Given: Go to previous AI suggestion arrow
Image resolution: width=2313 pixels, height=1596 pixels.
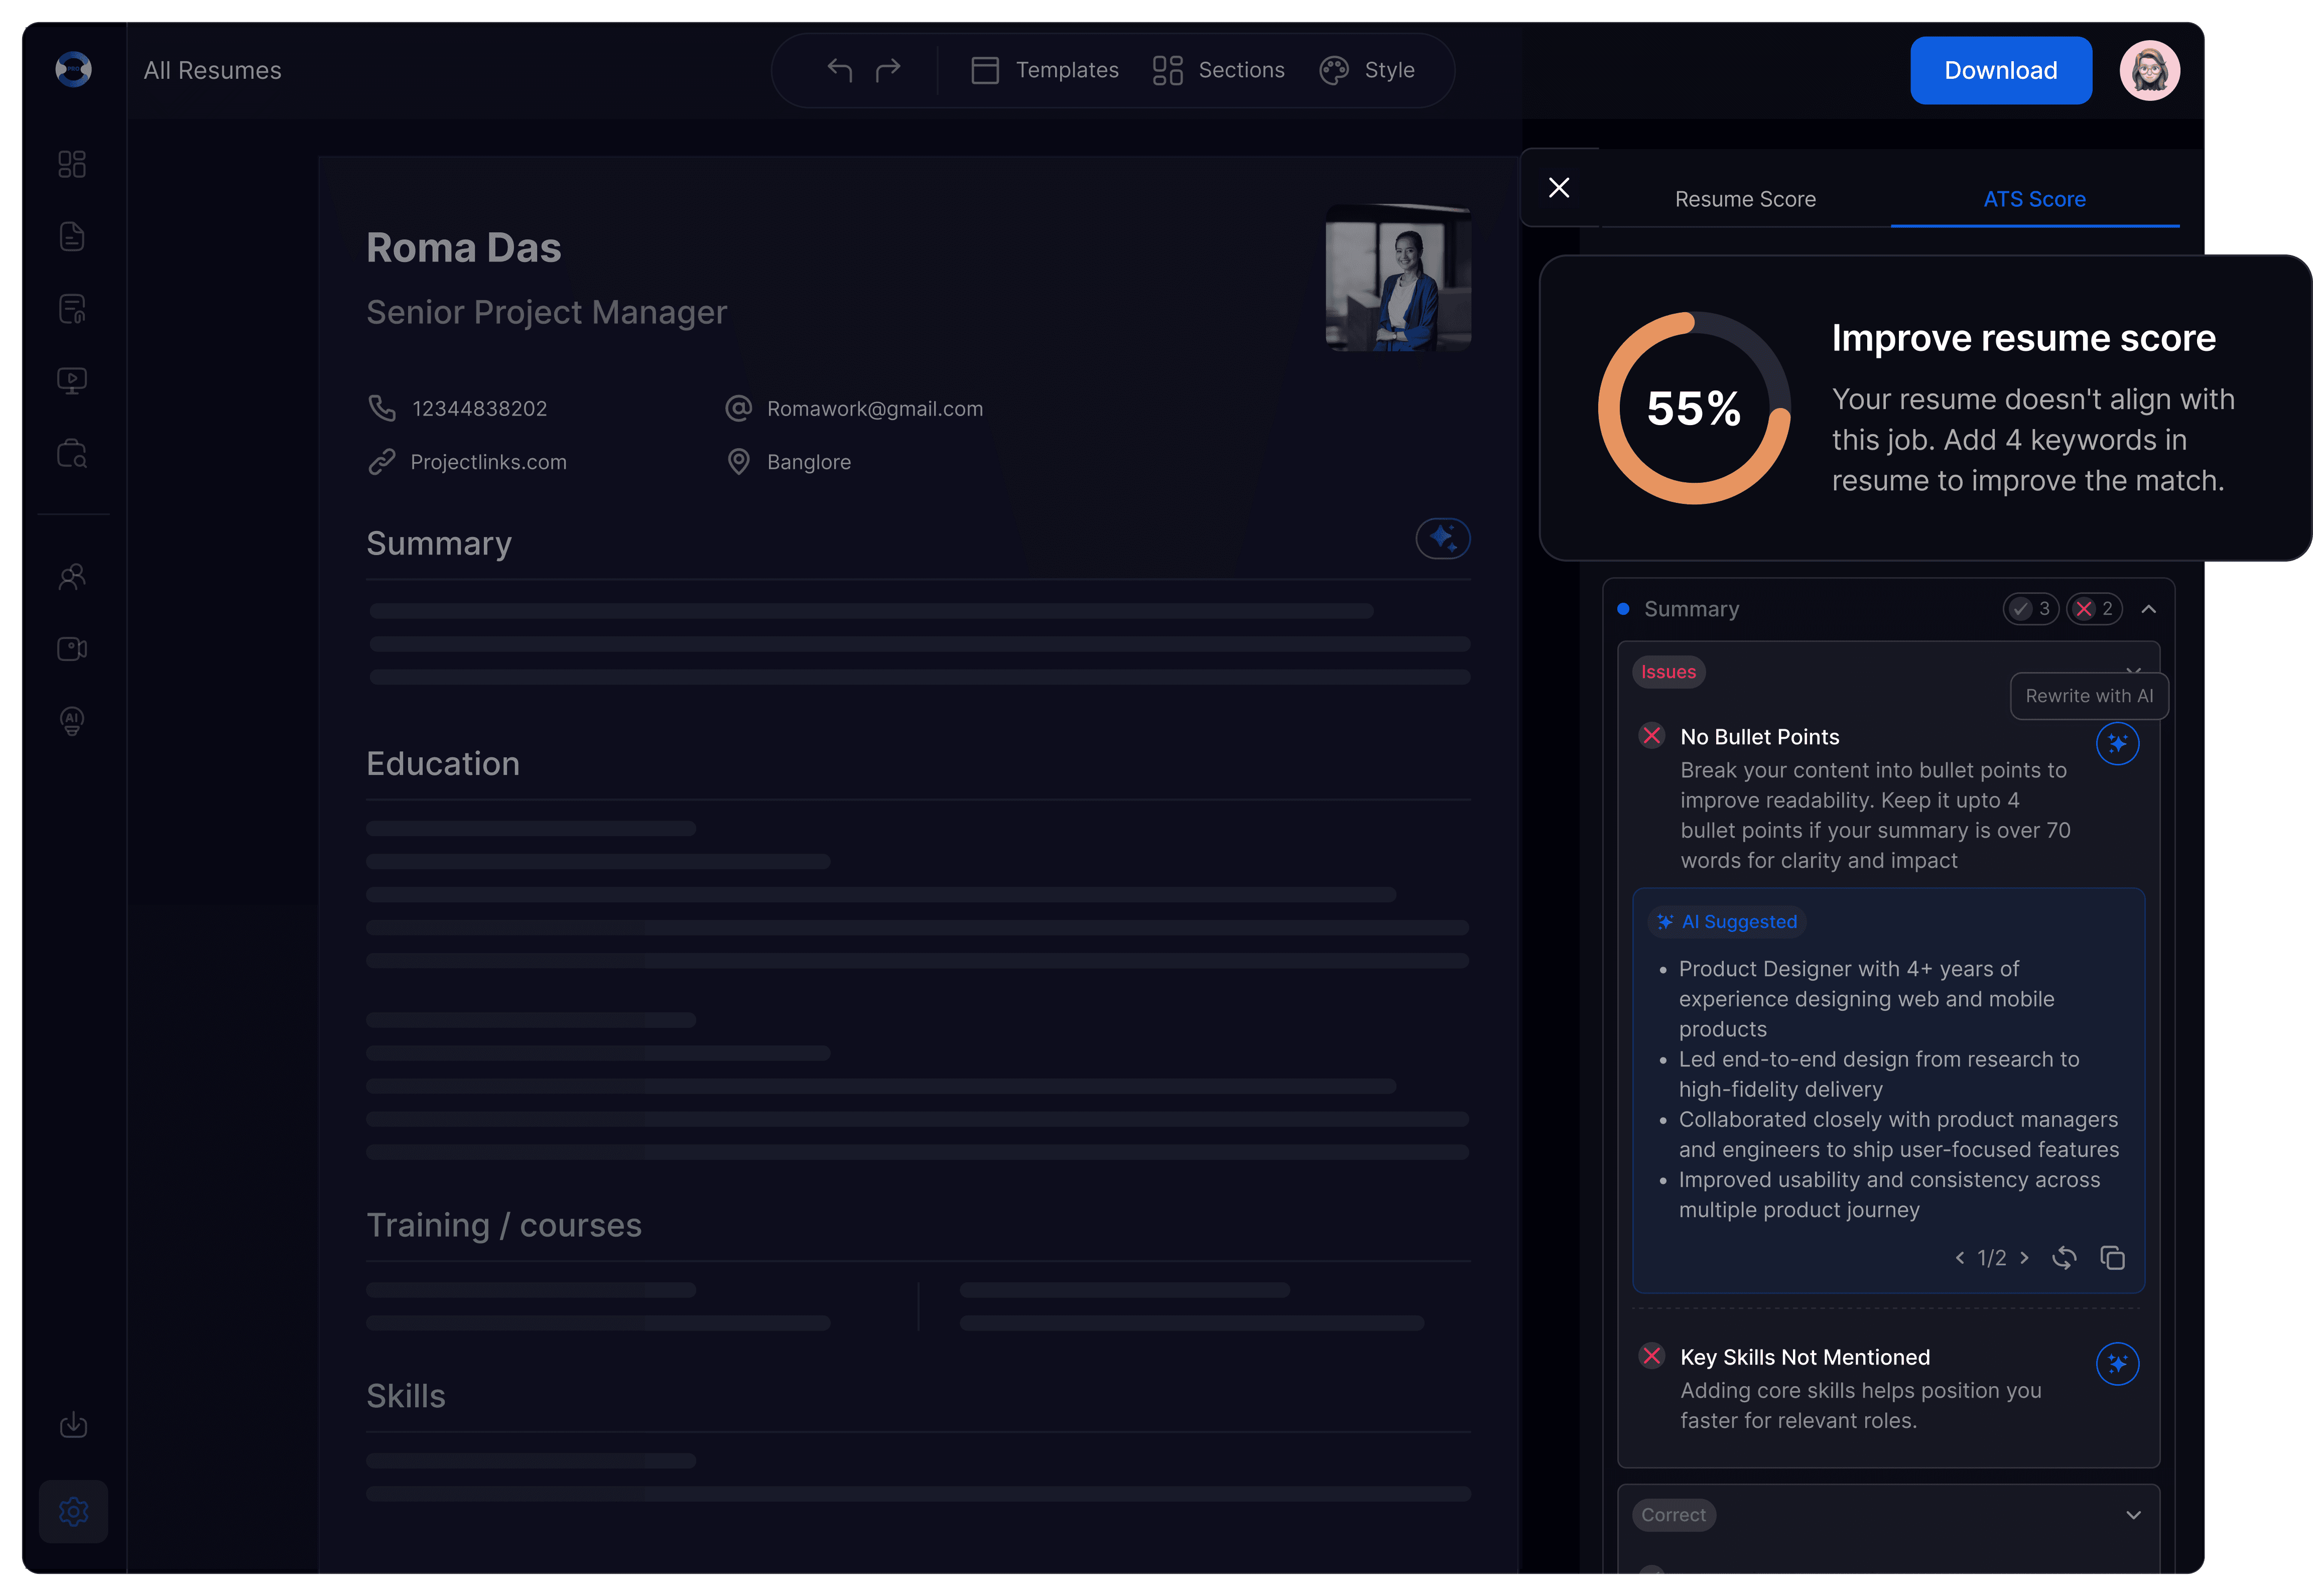Looking at the screenshot, I should 1960,1258.
